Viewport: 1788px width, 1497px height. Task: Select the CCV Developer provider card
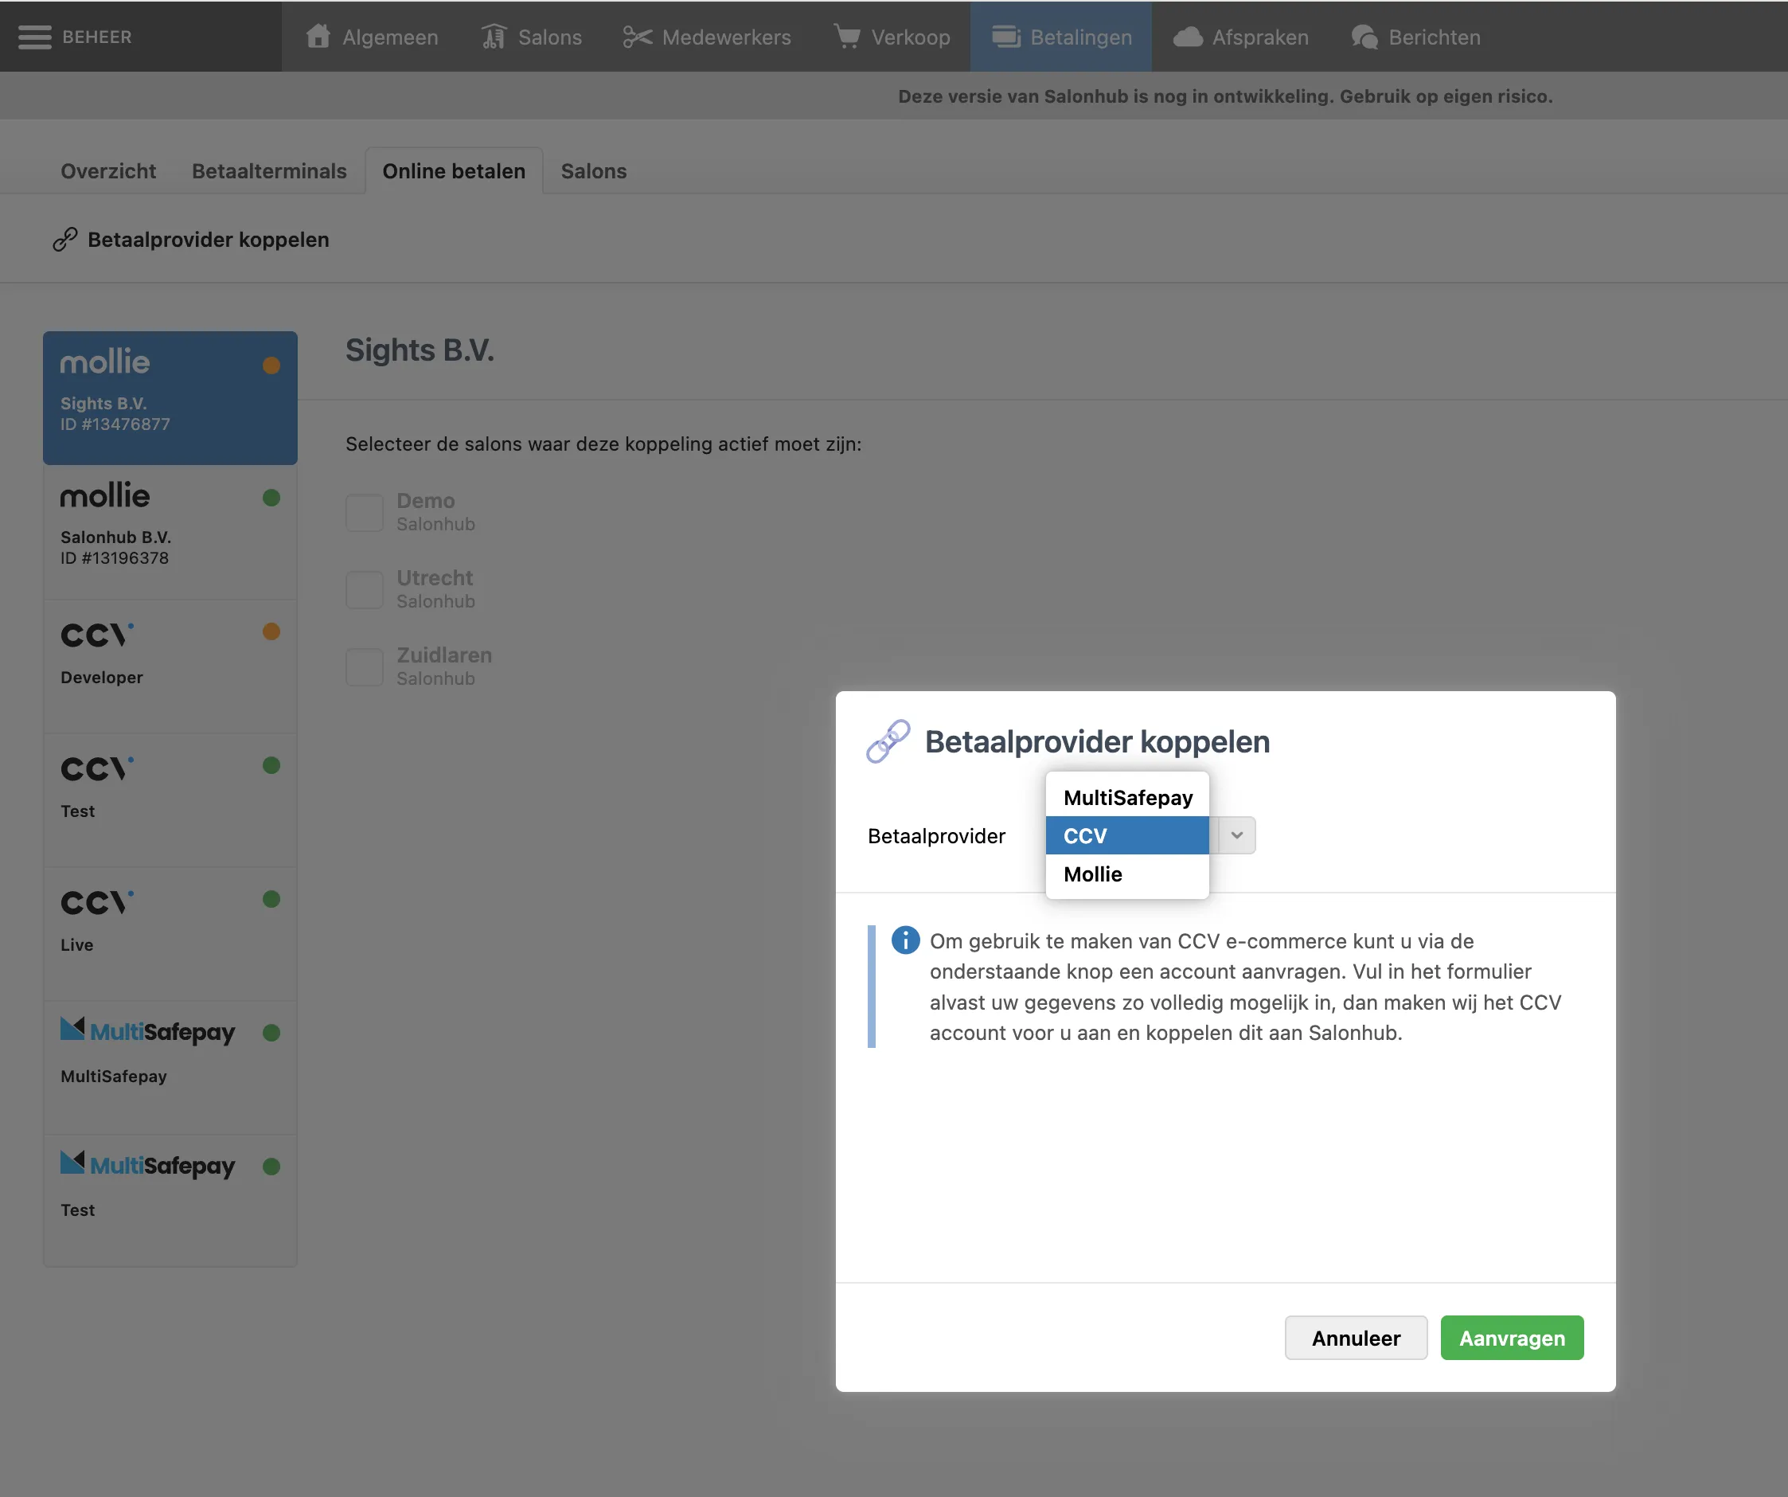(170, 664)
